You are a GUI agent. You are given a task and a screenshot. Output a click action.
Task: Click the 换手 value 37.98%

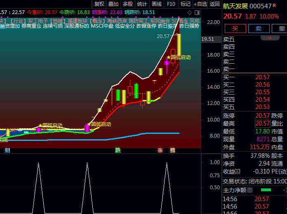click(260, 156)
